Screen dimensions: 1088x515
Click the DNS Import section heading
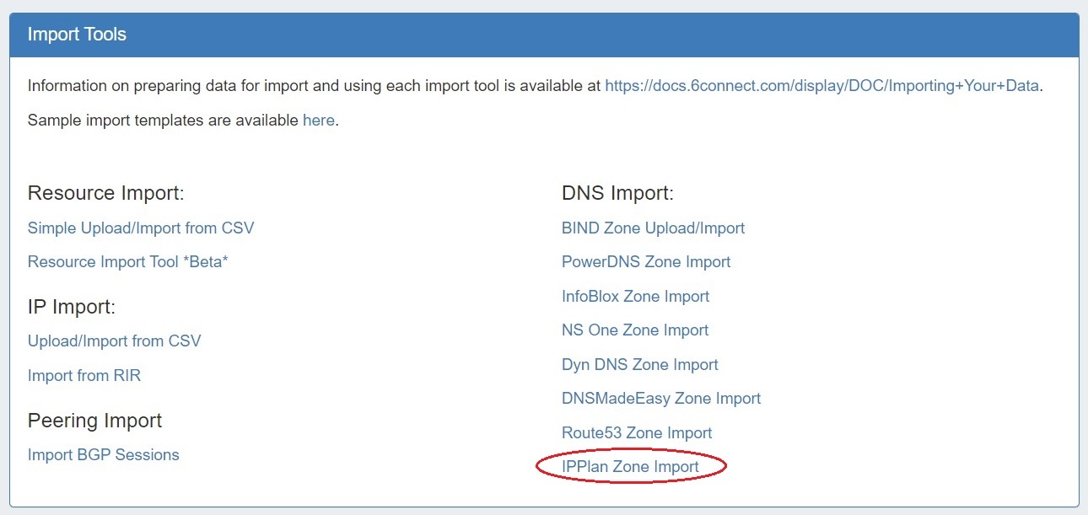point(618,193)
